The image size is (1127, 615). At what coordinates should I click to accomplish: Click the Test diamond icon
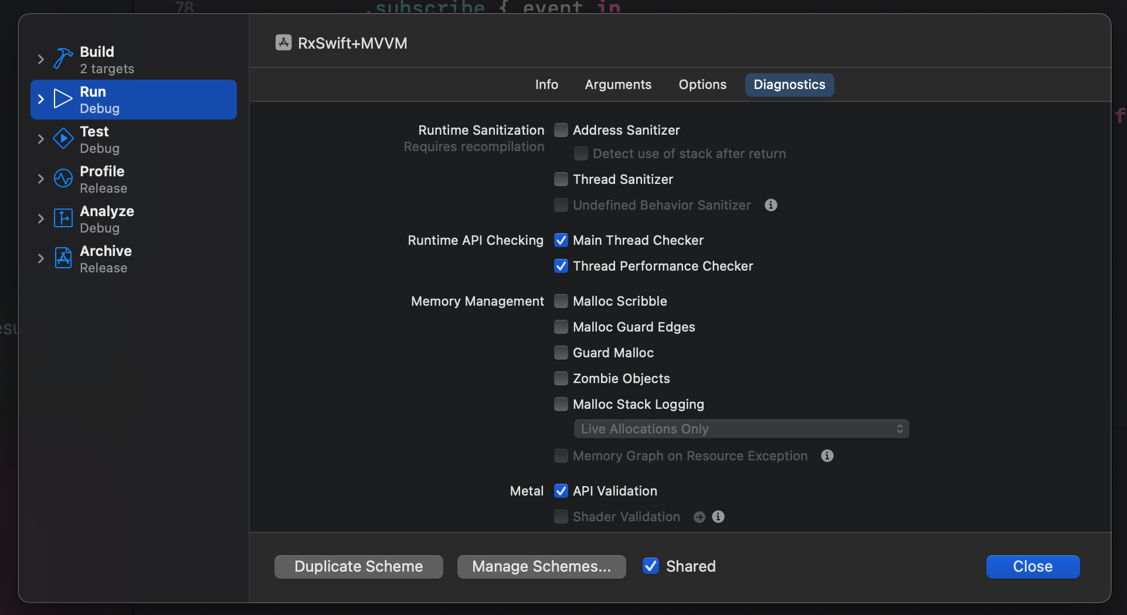63,138
